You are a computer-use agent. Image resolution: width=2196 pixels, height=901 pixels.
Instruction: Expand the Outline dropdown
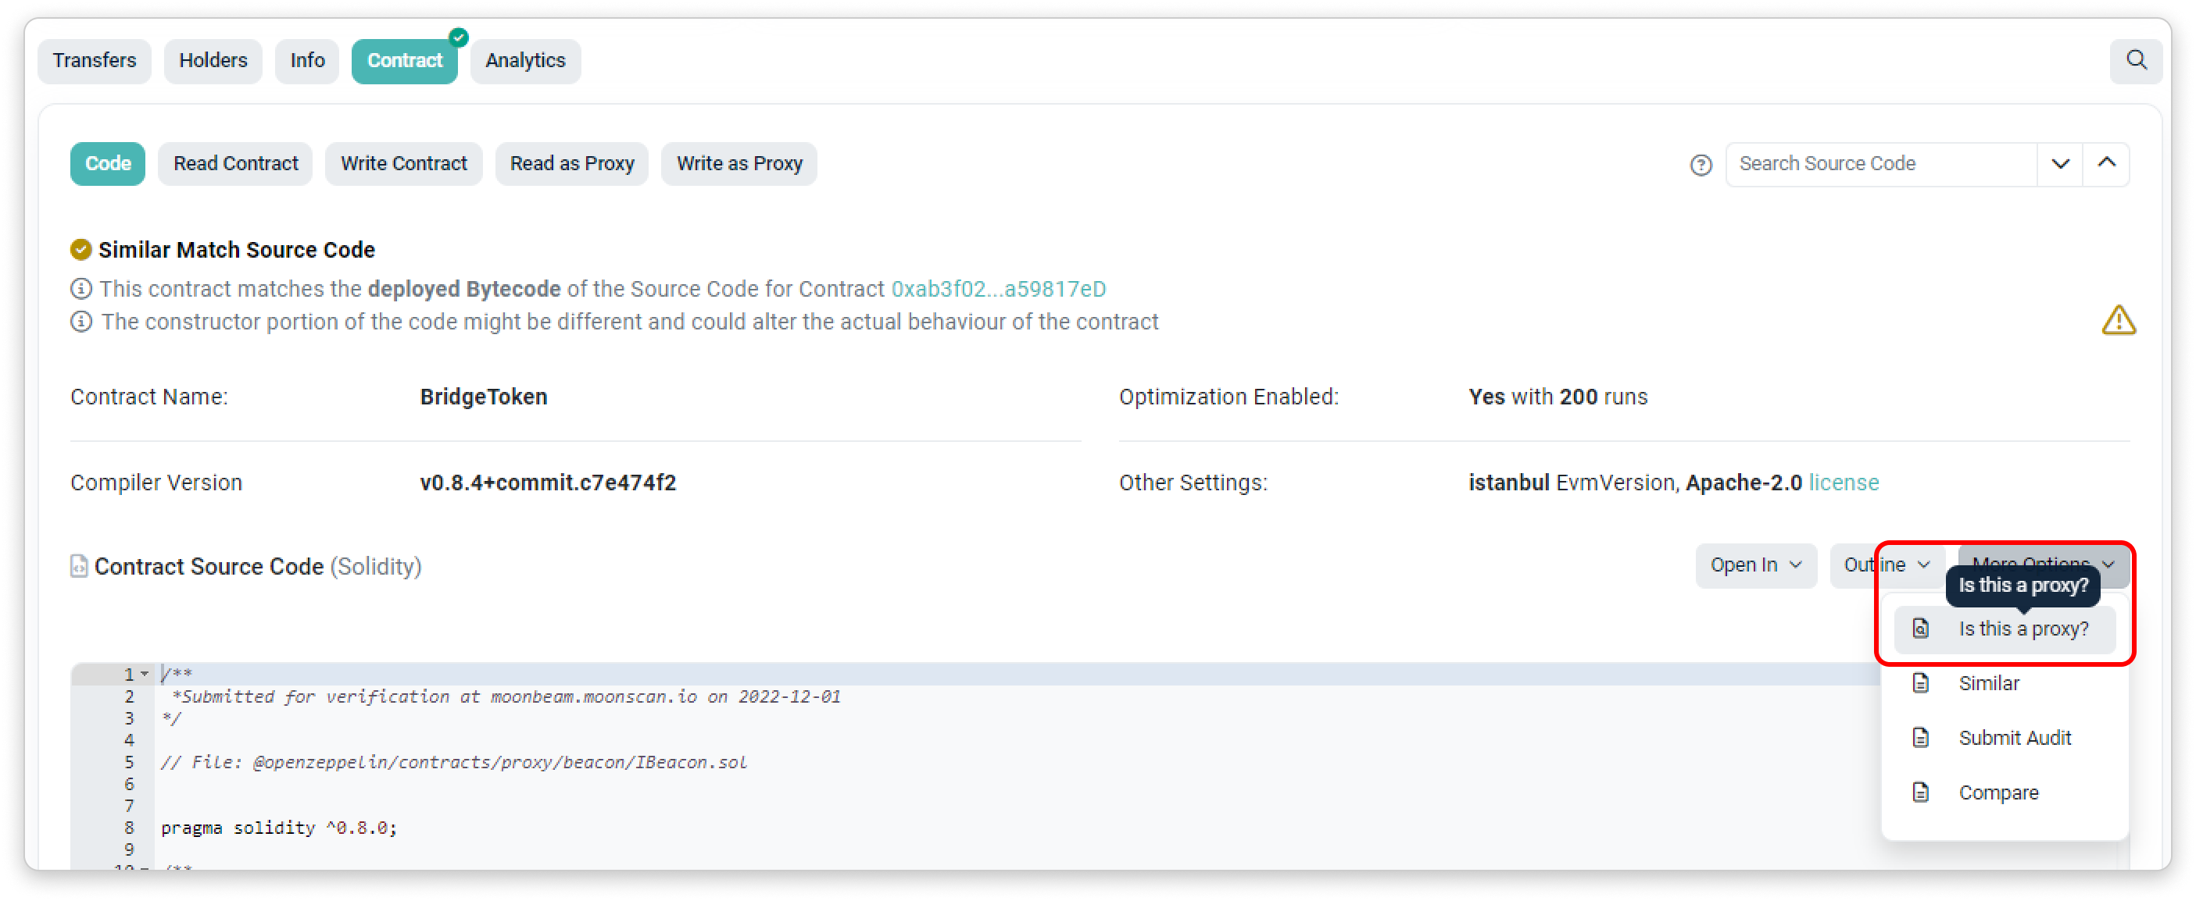click(x=1886, y=564)
